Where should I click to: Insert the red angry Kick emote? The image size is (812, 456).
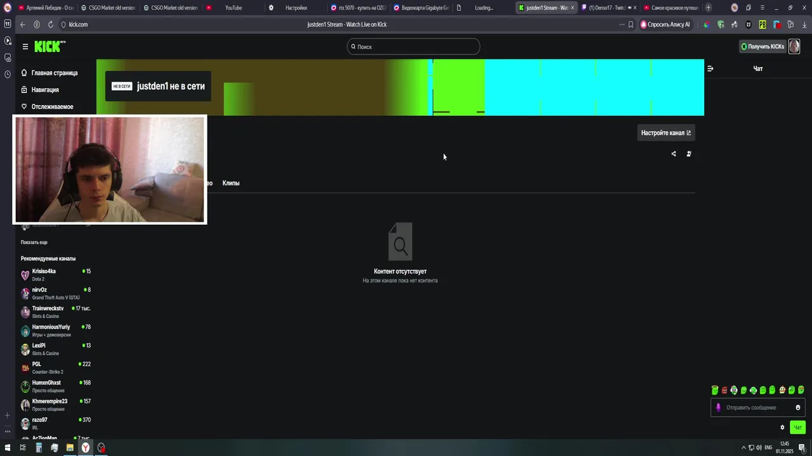click(724, 390)
